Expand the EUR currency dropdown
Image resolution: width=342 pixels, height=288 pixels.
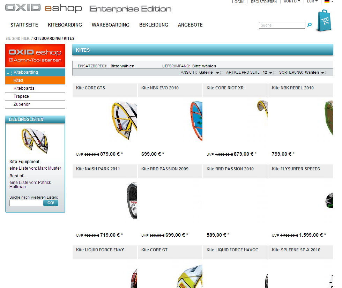pyautogui.click(x=312, y=1)
